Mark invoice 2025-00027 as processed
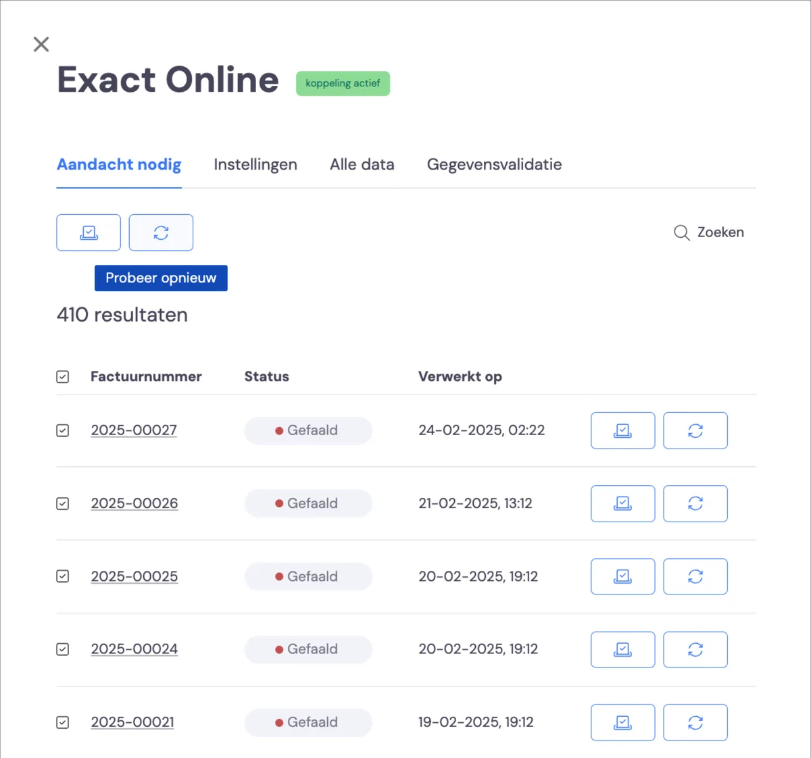Image resolution: width=811 pixels, height=758 pixels. tap(622, 430)
